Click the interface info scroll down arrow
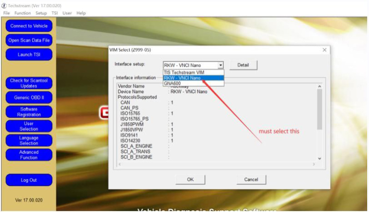Screen dimensions: 369x212 coord(320,159)
